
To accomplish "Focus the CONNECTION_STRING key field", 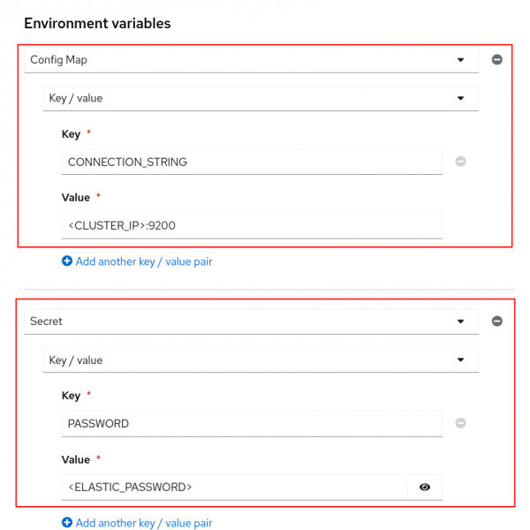I will click(x=252, y=162).
